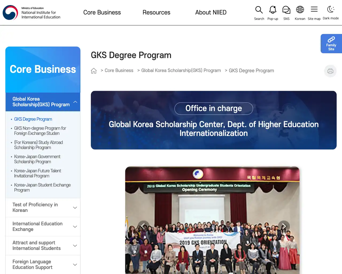Expand Foreign Language Education Support section

(43, 265)
